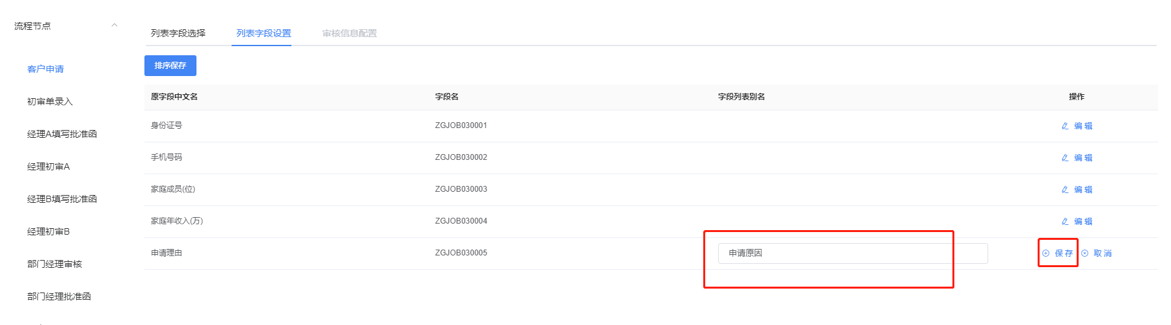Click the 家庭年收入(万) cell
Image resolution: width=1171 pixels, height=325 pixels.
(177, 221)
